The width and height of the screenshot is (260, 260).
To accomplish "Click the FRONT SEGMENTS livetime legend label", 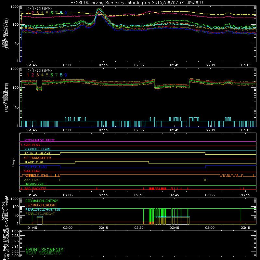I will [x=45, y=250].
